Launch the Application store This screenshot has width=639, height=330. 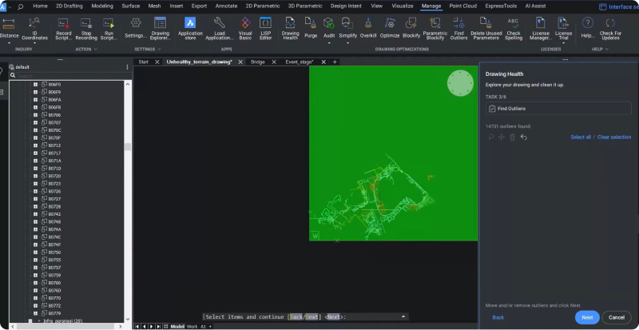190,23
